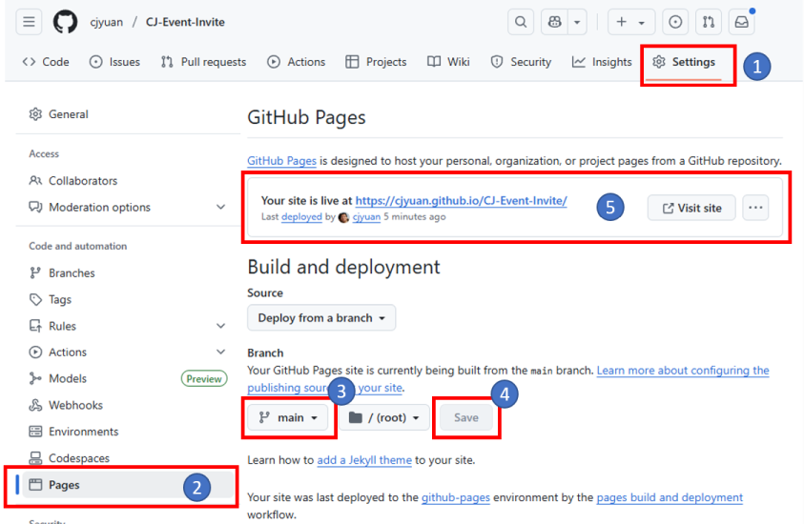The width and height of the screenshot is (804, 524).
Task: Select Webhooks in the settings sidebar
Action: tap(75, 405)
